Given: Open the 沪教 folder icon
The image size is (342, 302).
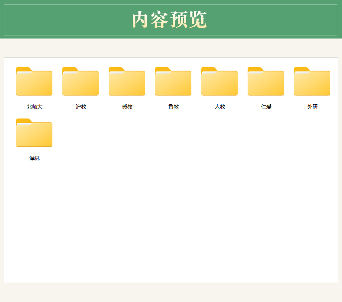Looking at the screenshot, I should (x=81, y=81).
